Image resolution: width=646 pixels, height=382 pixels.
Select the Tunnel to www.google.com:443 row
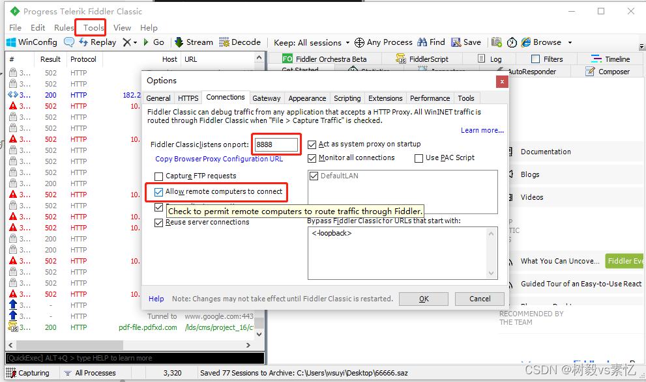point(130,316)
